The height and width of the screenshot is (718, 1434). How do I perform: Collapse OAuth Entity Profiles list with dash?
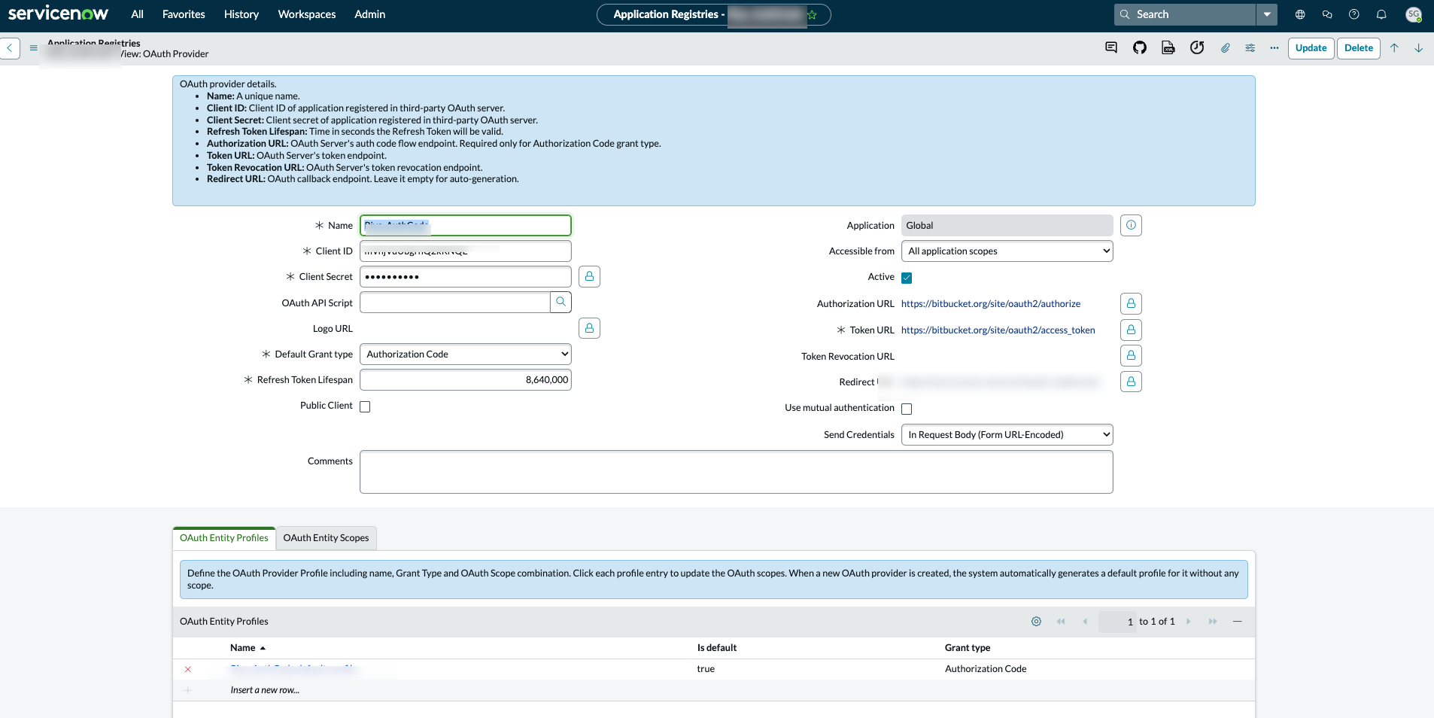click(1237, 622)
